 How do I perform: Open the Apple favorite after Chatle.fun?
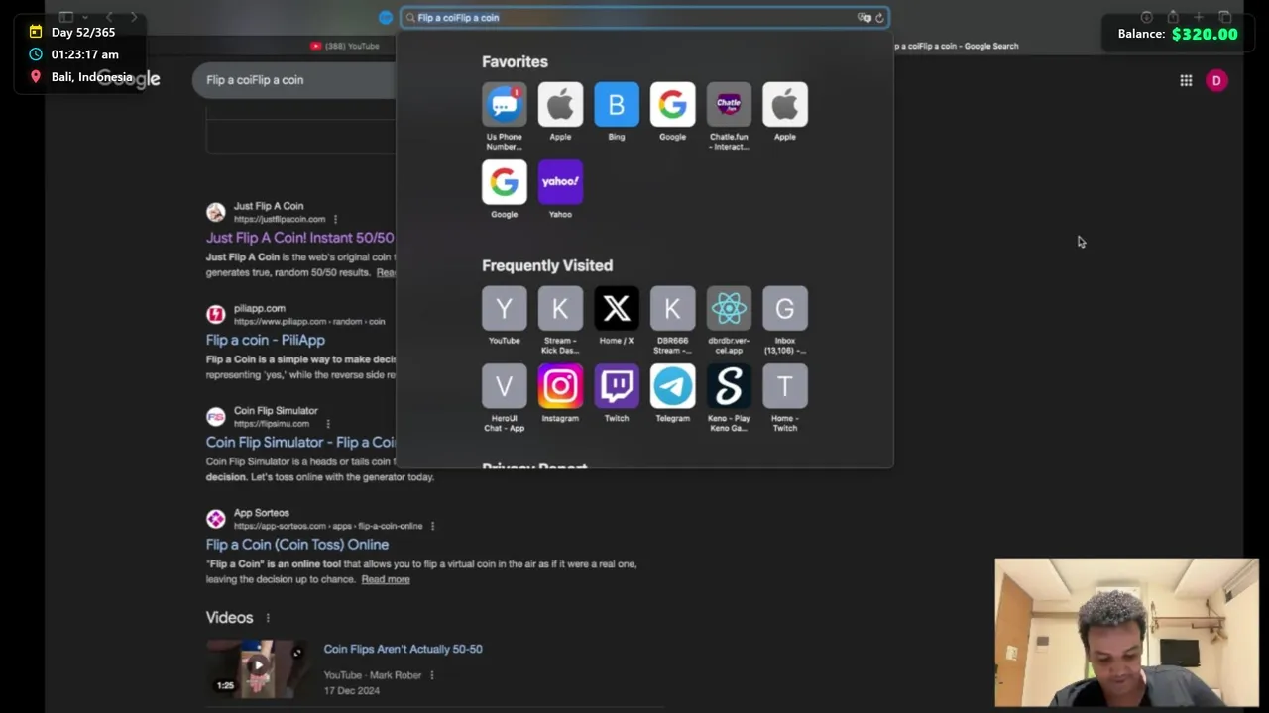point(785,104)
